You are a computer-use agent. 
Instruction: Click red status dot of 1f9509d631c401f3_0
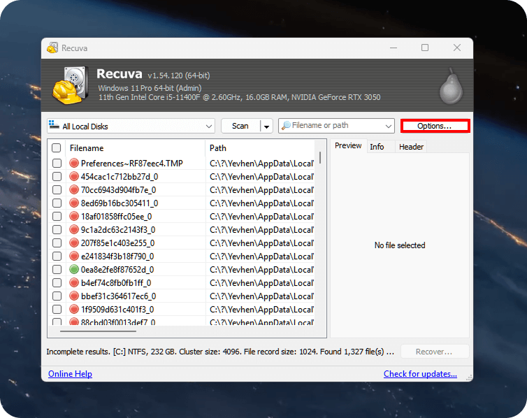(74, 310)
